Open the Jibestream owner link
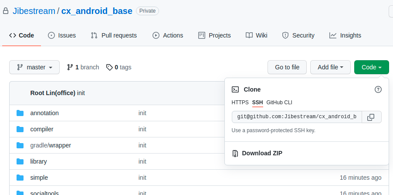This screenshot has width=393, height=195. (34, 11)
